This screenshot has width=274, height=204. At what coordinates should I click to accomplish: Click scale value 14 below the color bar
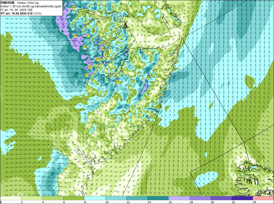[x=149, y=202]
